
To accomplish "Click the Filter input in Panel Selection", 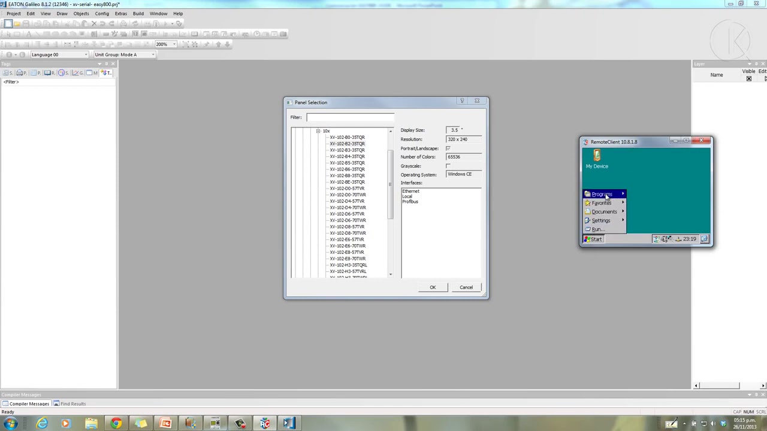I will pos(350,117).
